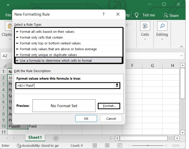Image resolution: width=189 pixels, height=149 pixels.
Task: Collapse the formula range selector arrow
Action: click(x=117, y=86)
